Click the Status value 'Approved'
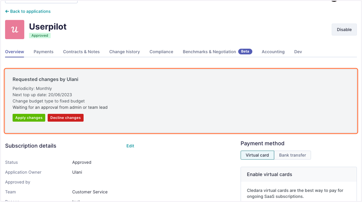 [82, 162]
